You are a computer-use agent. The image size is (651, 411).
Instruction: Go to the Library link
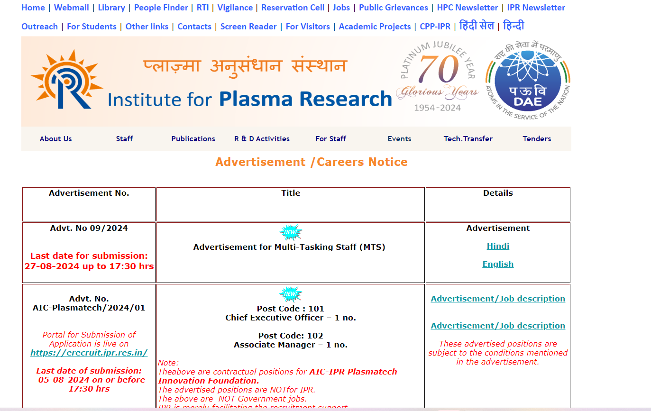pos(111,8)
